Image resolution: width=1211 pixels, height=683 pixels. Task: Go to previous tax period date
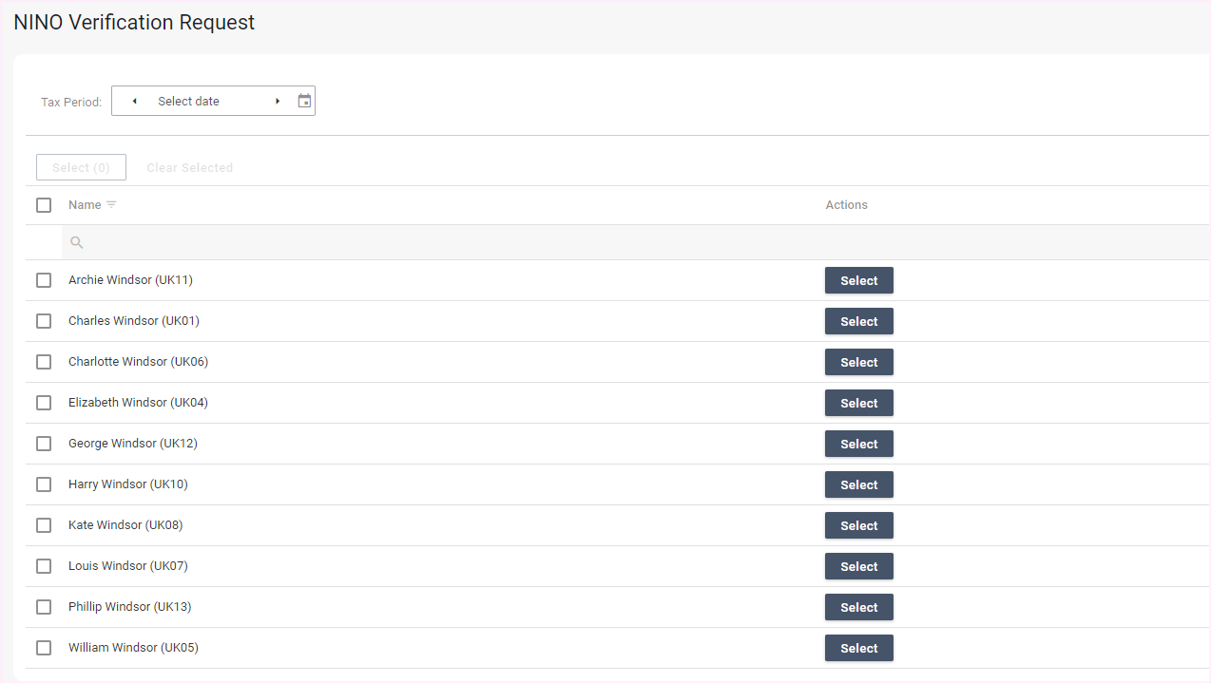(134, 101)
